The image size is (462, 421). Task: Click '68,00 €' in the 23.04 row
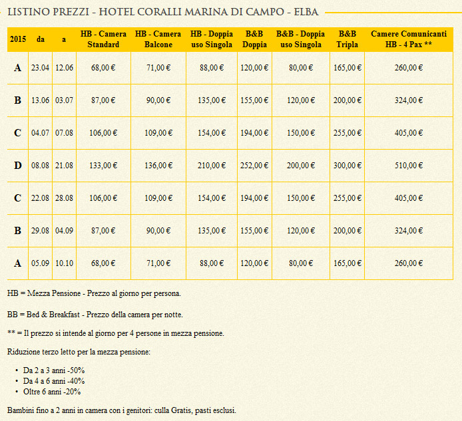coord(103,68)
